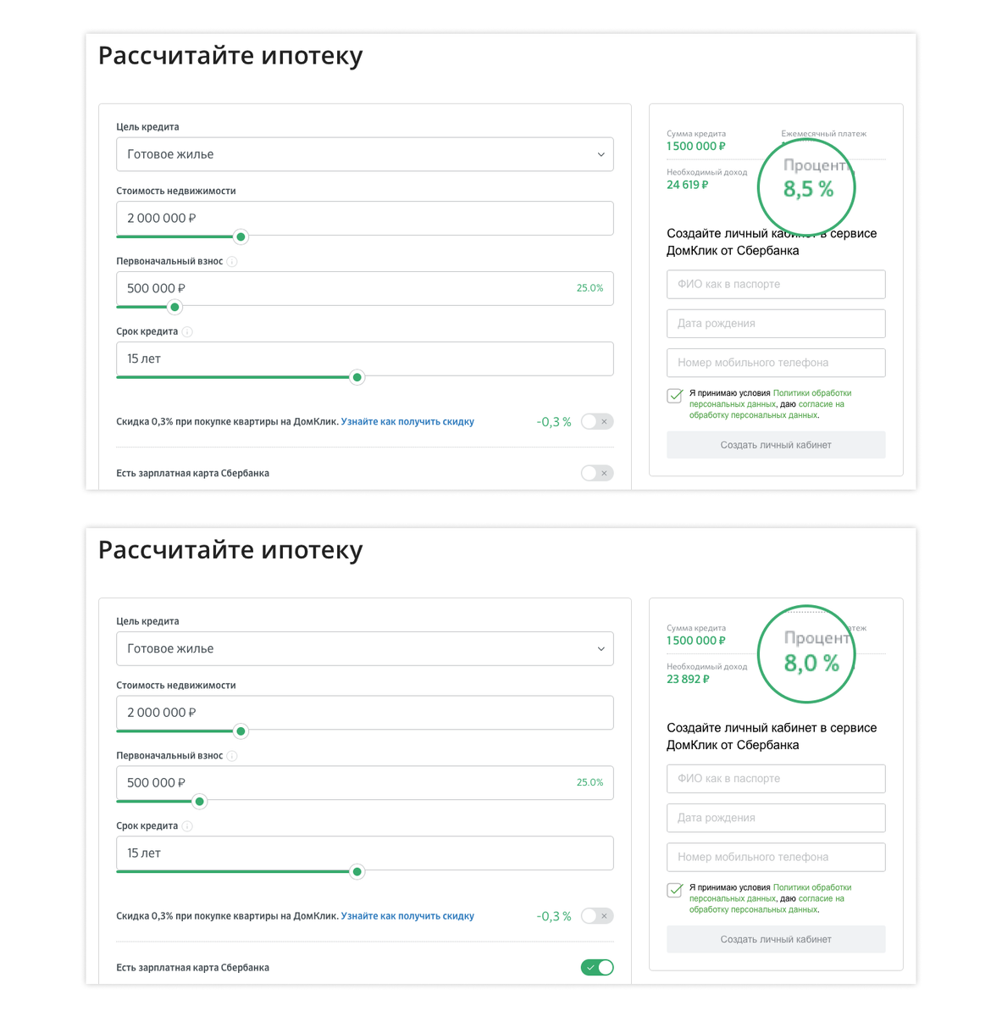Open Цель кредита dropdown in the 8,5 % calculator
Image resolution: width=1002 pixels, height=1017 pixels.
(364, 154)
